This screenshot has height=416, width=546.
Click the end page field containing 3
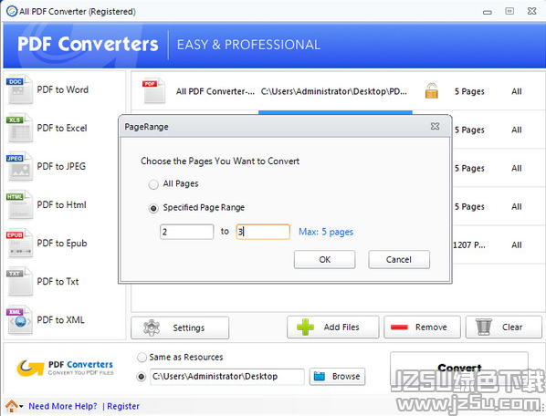[x=263, y=232]
